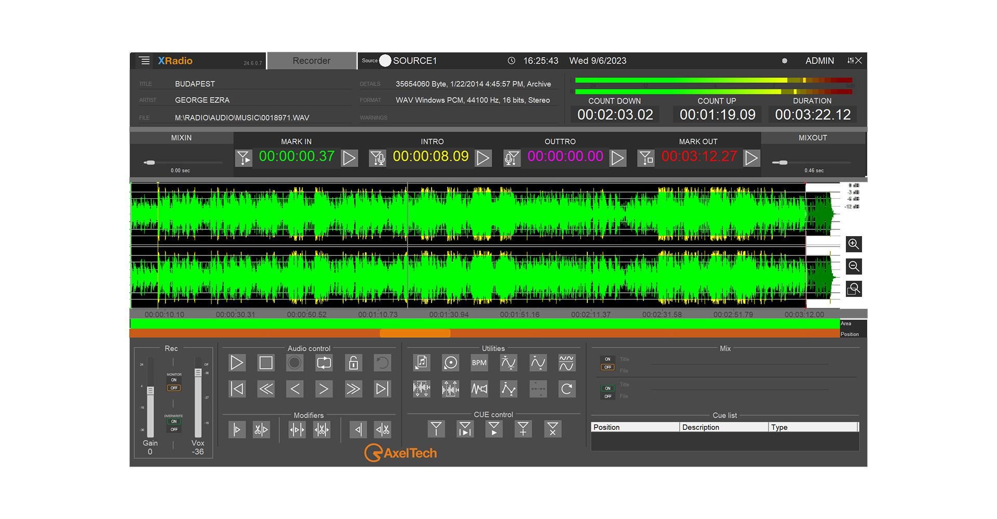Adjust the MIXOUT slider handle
The image size is (997, 519).
point(783,162)
